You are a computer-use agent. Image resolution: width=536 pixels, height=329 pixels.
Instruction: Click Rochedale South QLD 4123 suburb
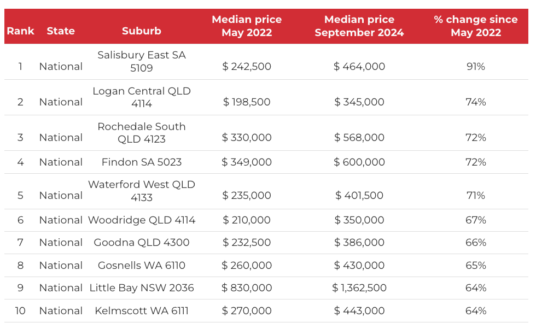click(x=142, y=133)
